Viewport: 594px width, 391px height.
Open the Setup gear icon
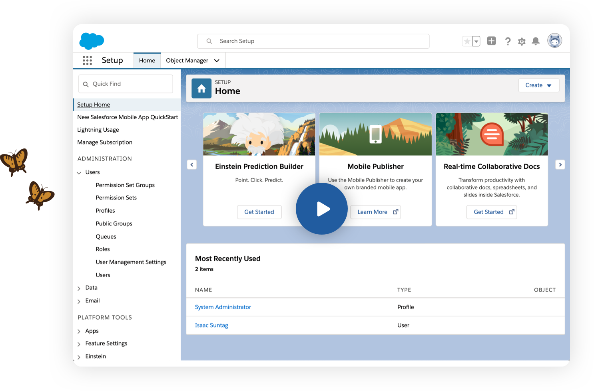click(522, 41)
